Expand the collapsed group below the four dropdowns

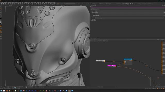[91, 17]
